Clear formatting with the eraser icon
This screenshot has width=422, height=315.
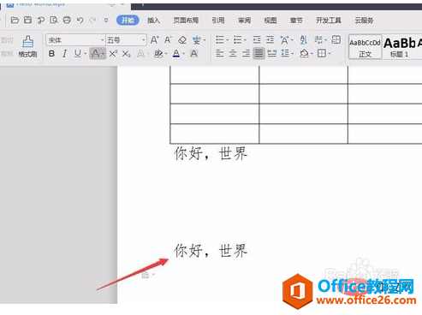(182, 40)
